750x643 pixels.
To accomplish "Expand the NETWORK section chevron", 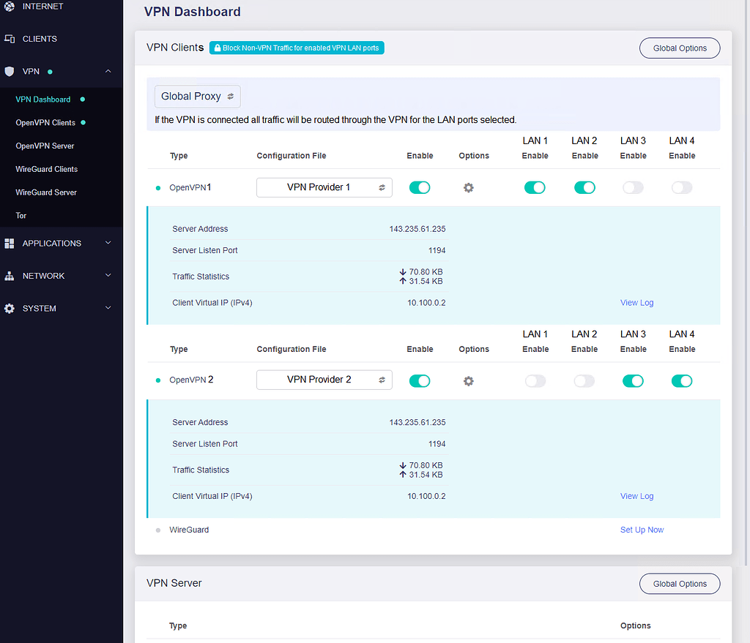I will pos(108,276).
